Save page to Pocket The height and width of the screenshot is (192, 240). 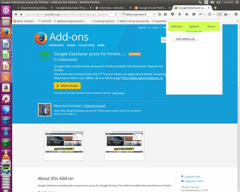pyautogui.click(x=173, y=14)
